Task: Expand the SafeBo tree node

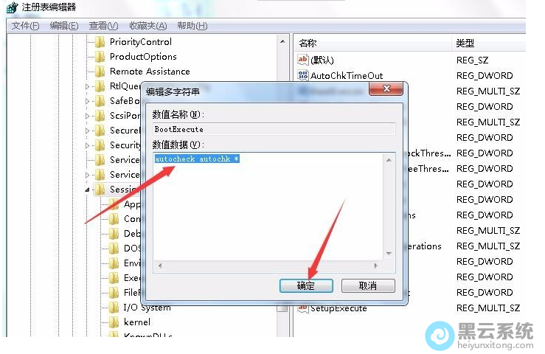Action: 87,101
